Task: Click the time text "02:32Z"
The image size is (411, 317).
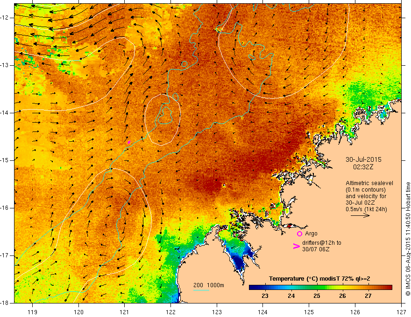Action: click(363, 167)
